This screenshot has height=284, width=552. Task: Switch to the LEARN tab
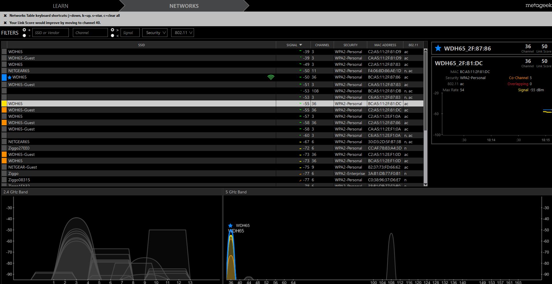(x=60, y=6)
